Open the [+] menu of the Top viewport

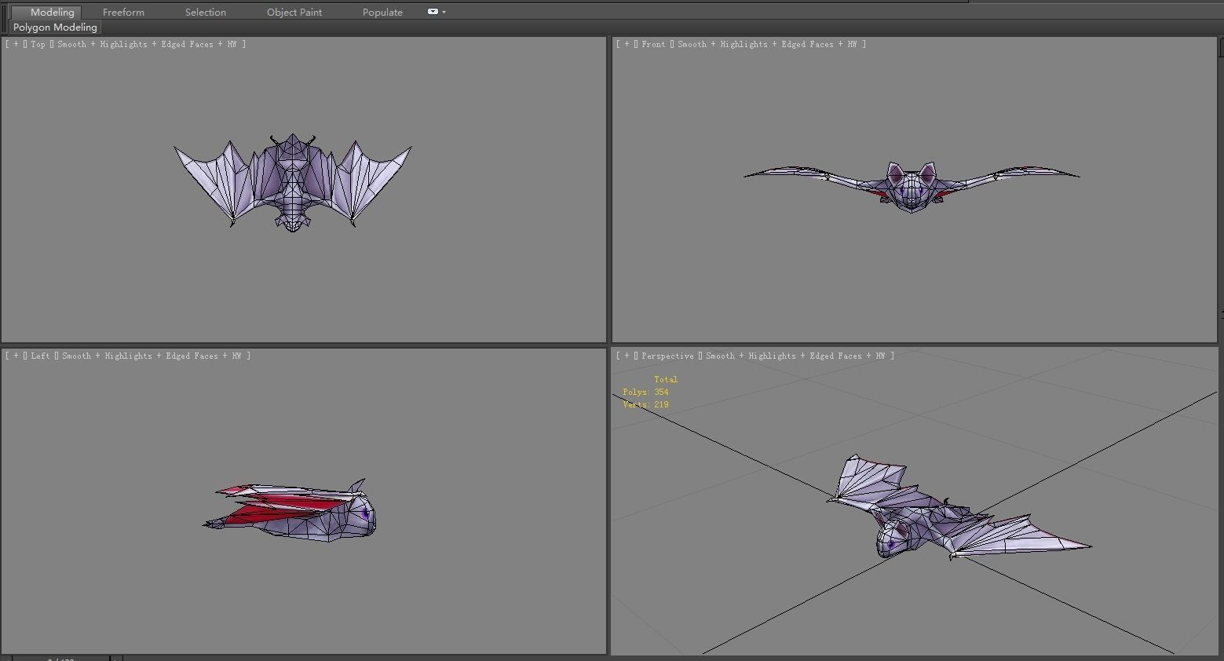click(16, 44)
